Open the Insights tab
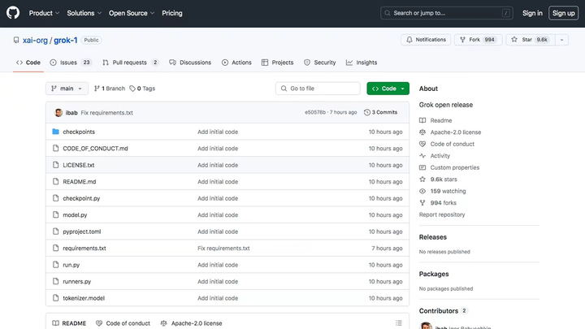This screenshot has height=329, width=585. click(362, 63)
